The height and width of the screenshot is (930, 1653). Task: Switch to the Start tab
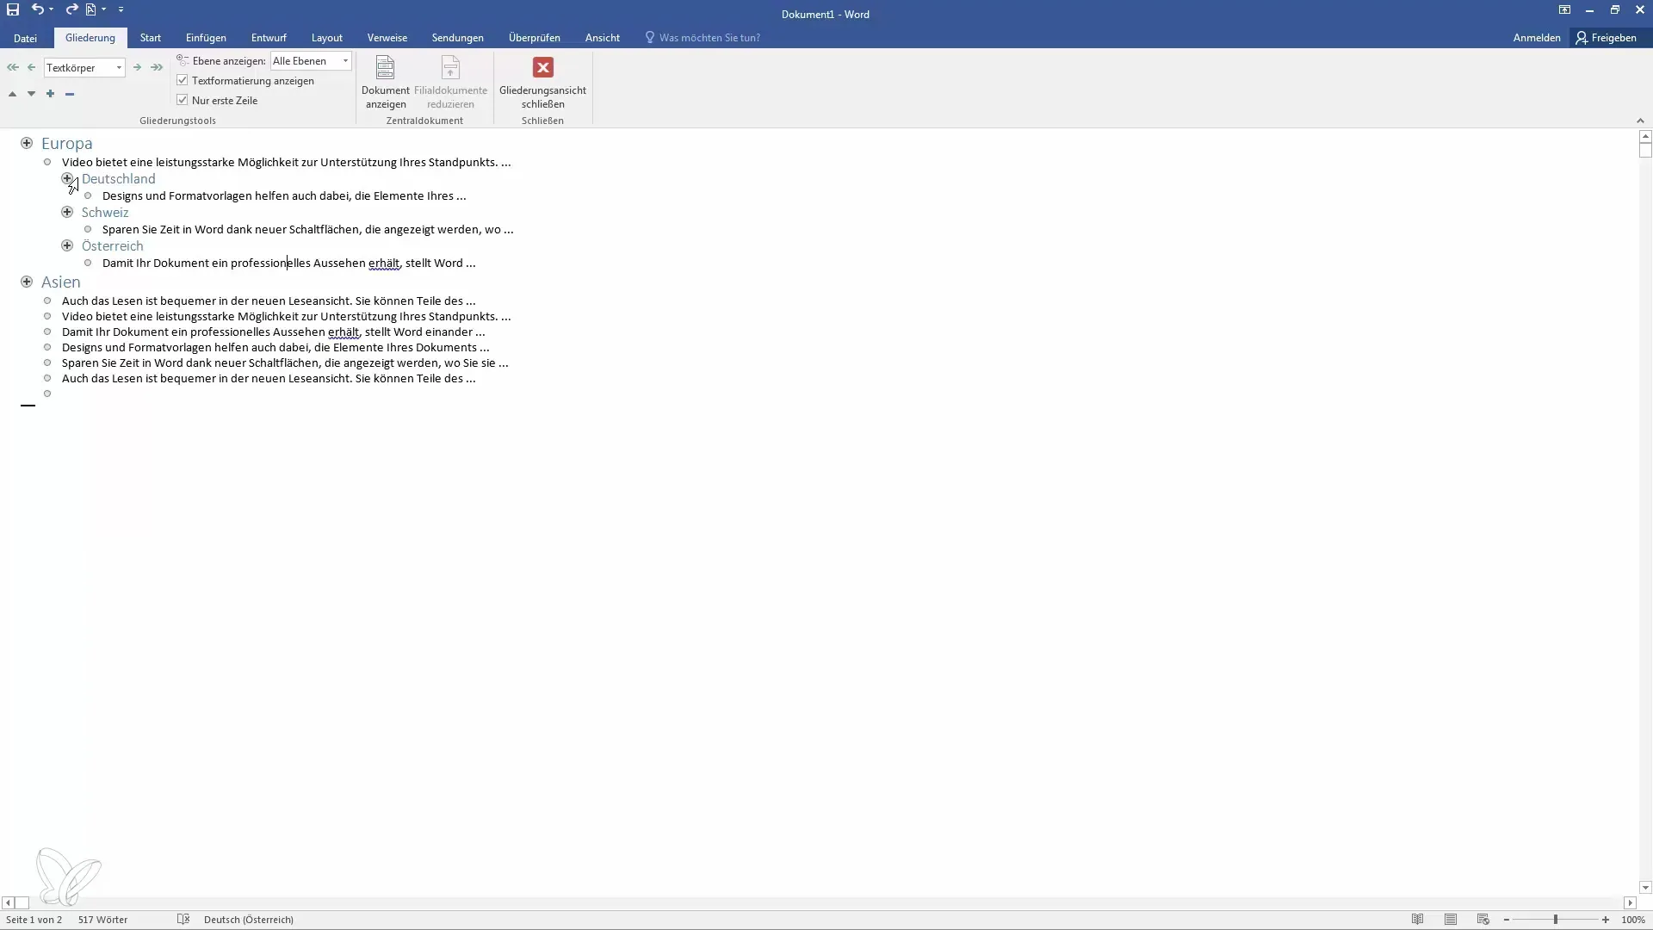pyautogui.click(x=151, y=38)
